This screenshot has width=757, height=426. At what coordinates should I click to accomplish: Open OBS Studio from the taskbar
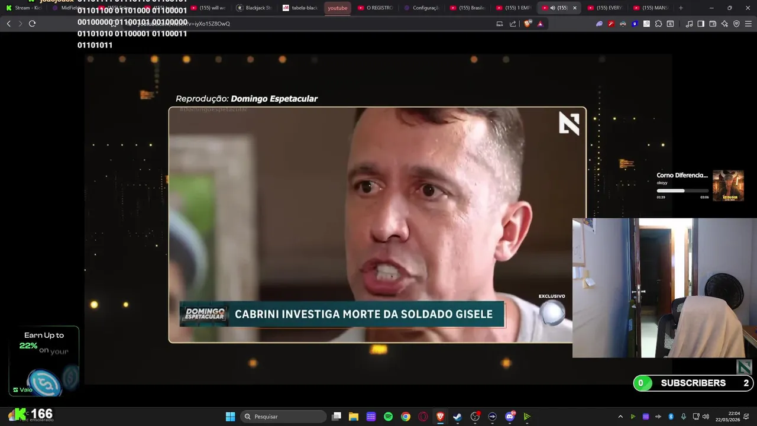[475, 417]
